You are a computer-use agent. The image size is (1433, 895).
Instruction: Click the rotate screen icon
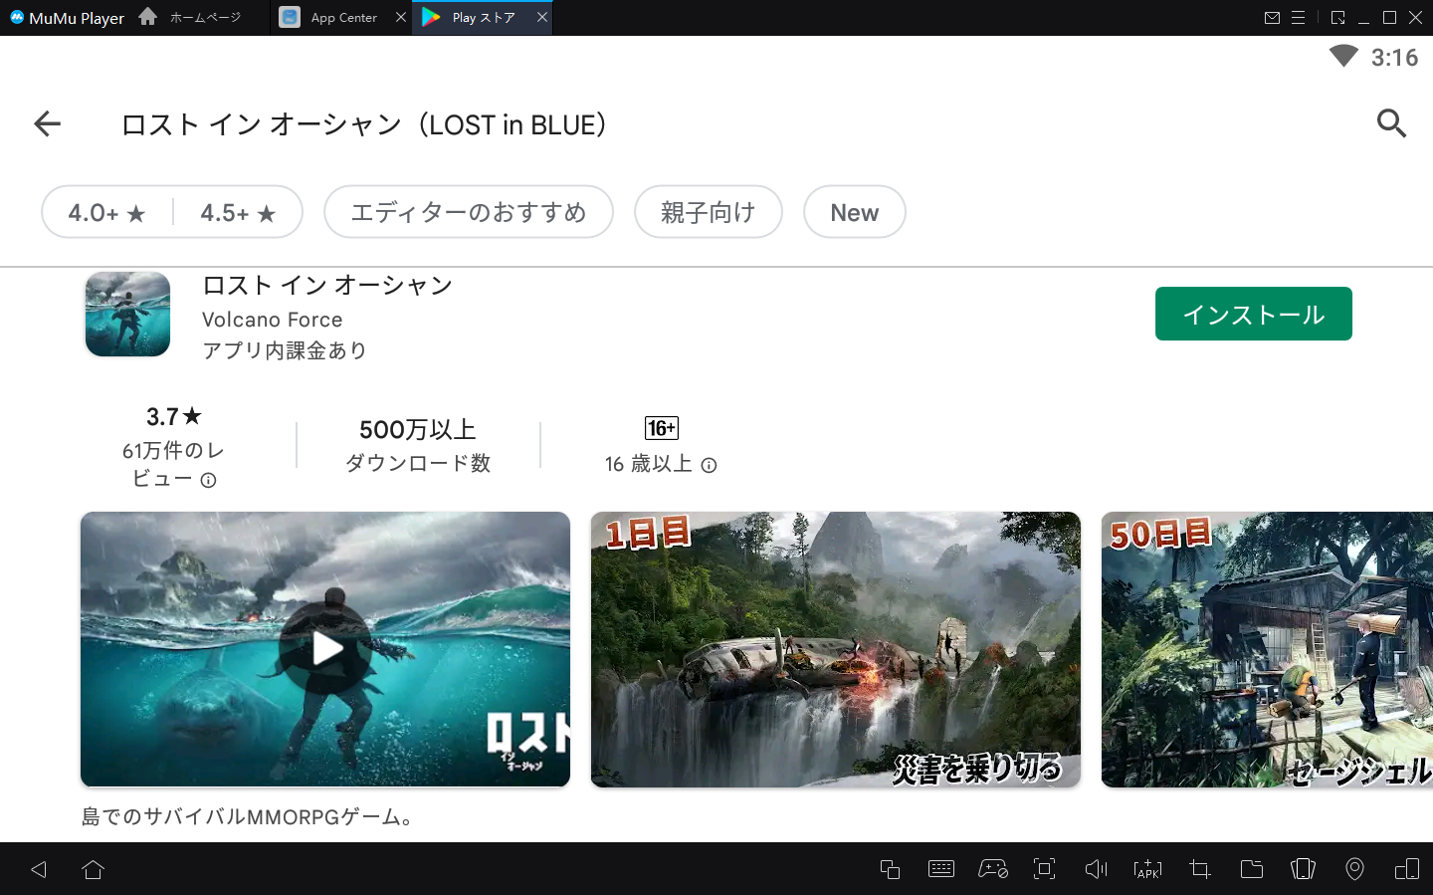1407,869
